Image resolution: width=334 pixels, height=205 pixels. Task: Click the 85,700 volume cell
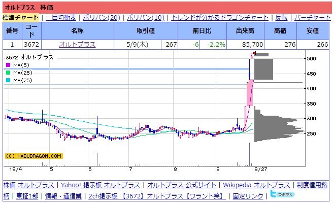245,45
